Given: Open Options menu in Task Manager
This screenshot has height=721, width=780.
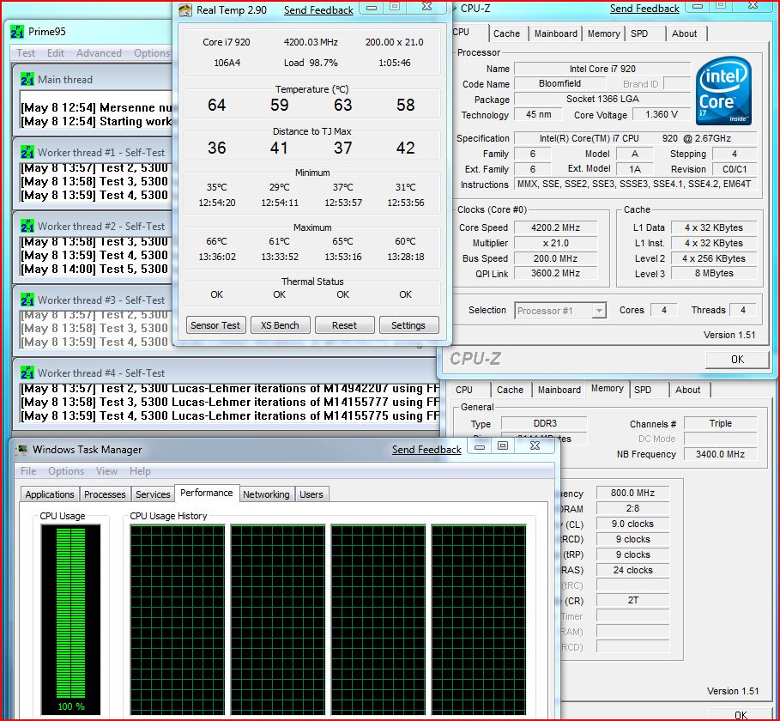Looking at the screenshot, I should point(66,470).
